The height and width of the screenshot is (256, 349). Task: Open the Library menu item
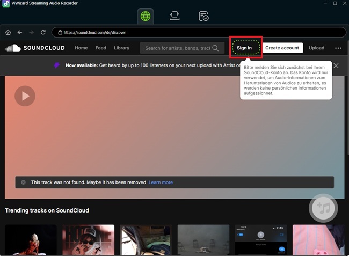(121, 48)
